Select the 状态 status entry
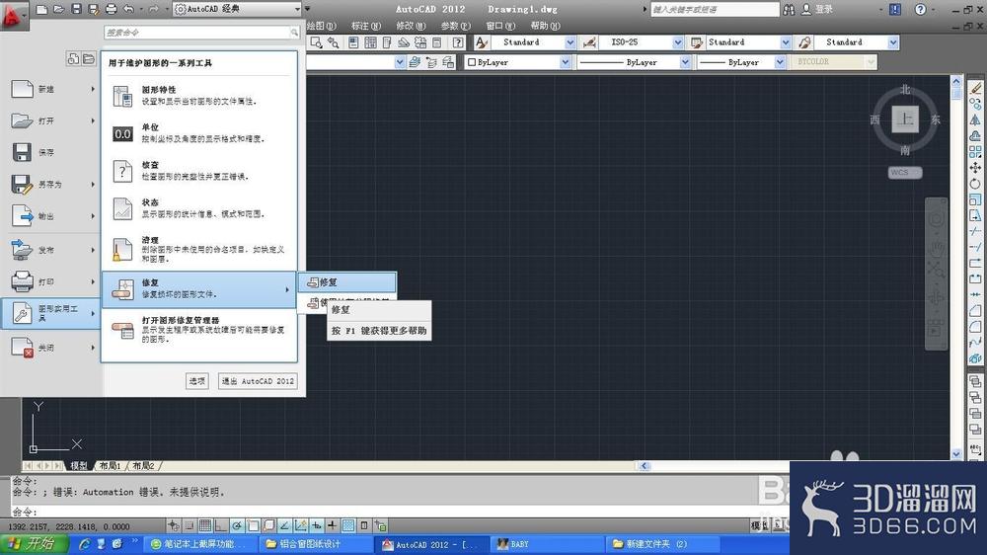The height and width of the screenshot is (555, 987). pos(199,208)
